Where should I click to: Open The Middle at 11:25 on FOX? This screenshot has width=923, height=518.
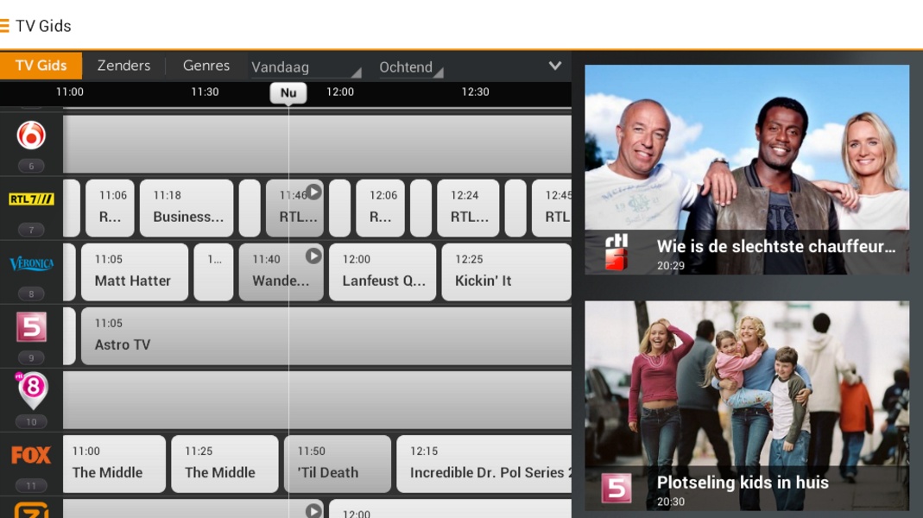224,464
